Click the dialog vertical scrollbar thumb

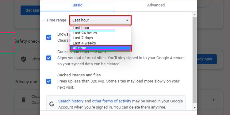coord(194,60)
